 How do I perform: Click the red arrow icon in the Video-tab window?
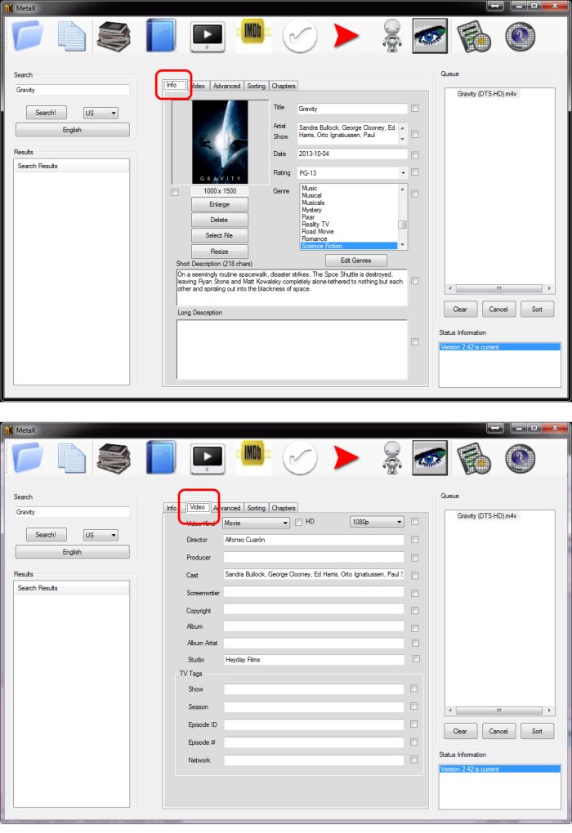346,458
